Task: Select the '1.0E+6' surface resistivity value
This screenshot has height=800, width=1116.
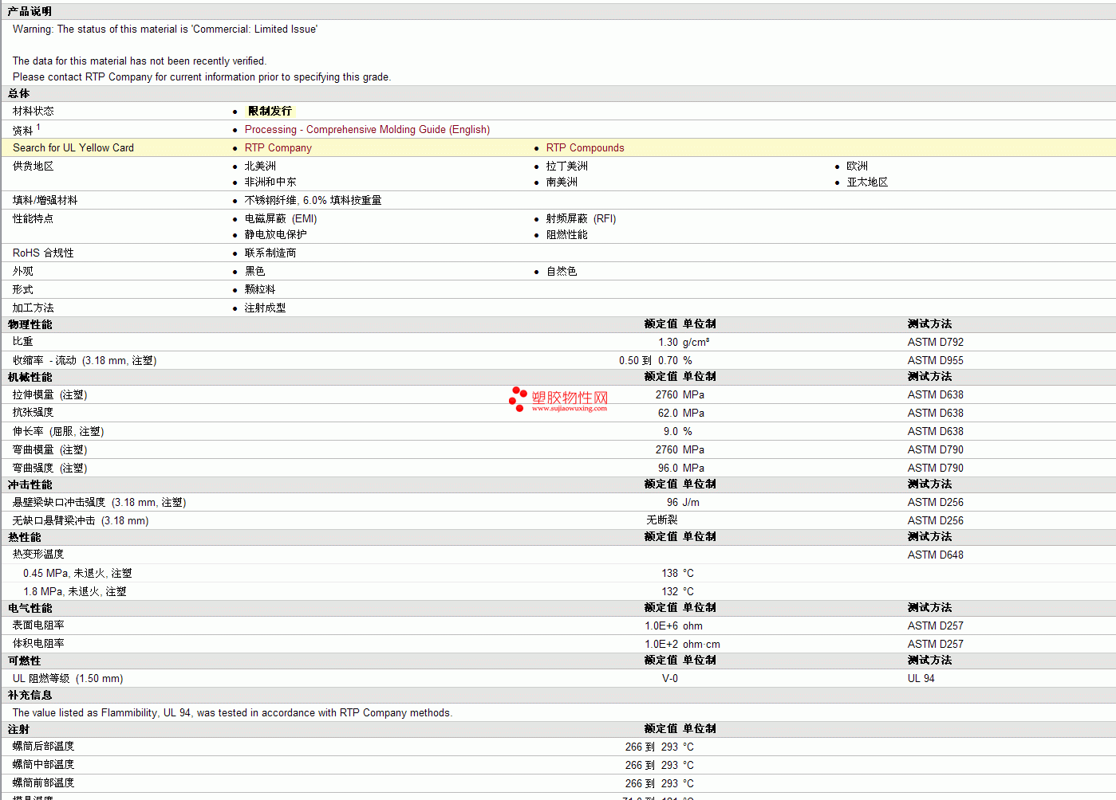Action: click(x=661, y=626)
